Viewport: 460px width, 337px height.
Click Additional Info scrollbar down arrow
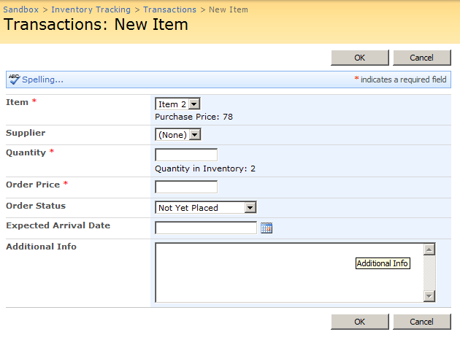pos(429,295)
